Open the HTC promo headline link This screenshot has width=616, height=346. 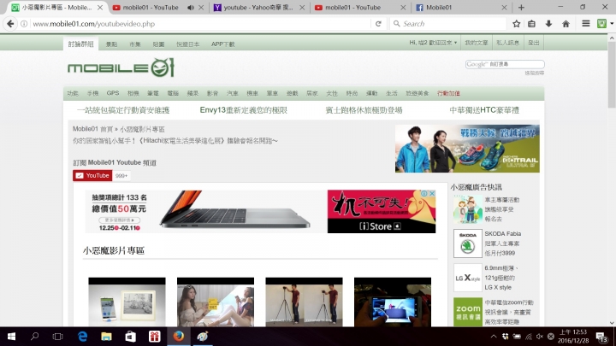pyautogui.click(x=484, y=110)
